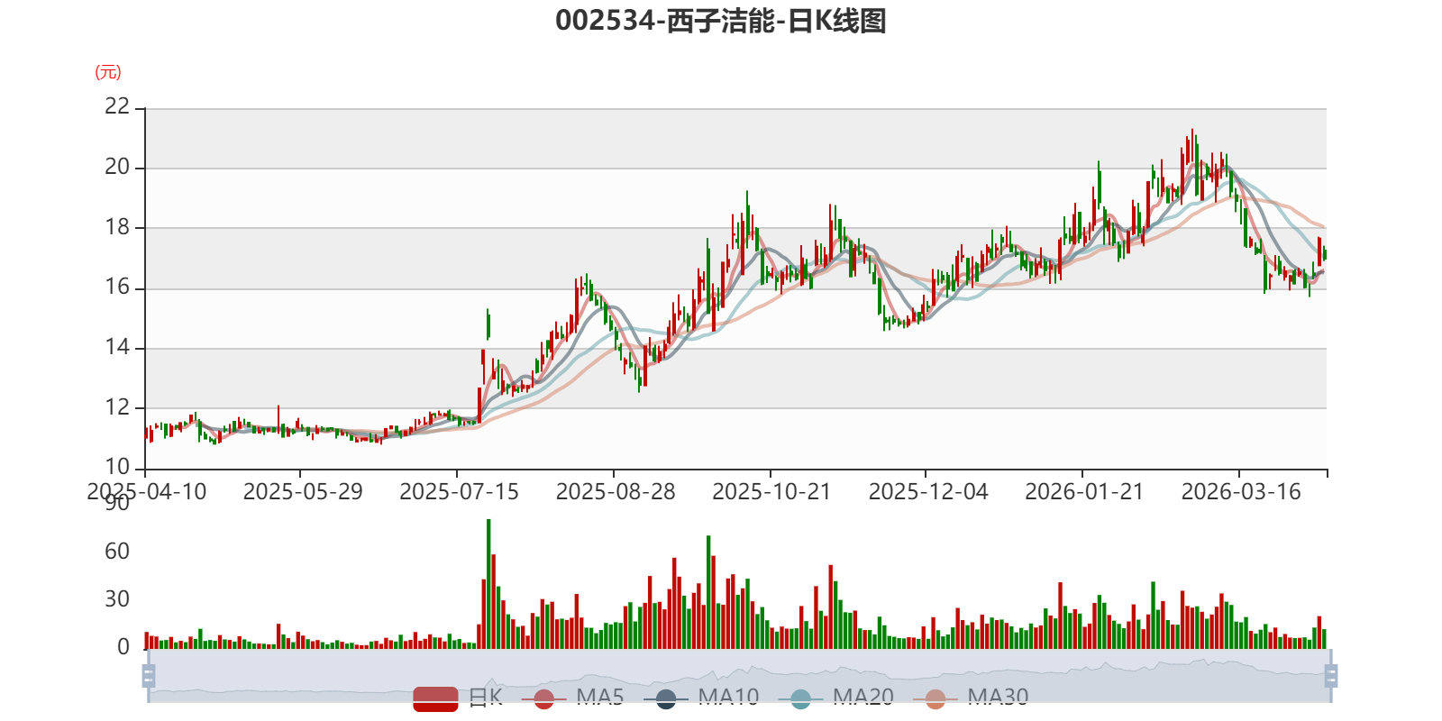Click the 2025-10-21 date label
This screenshot has width=1442, height=721.
771,492
